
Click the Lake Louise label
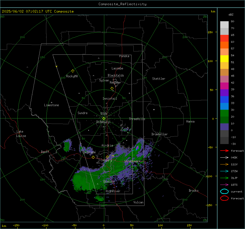21,134
